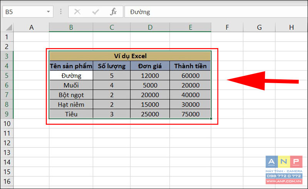Select row 10 header
This screenshot has width=308, height=189.
pyautogui.click(x=7, y=124)
